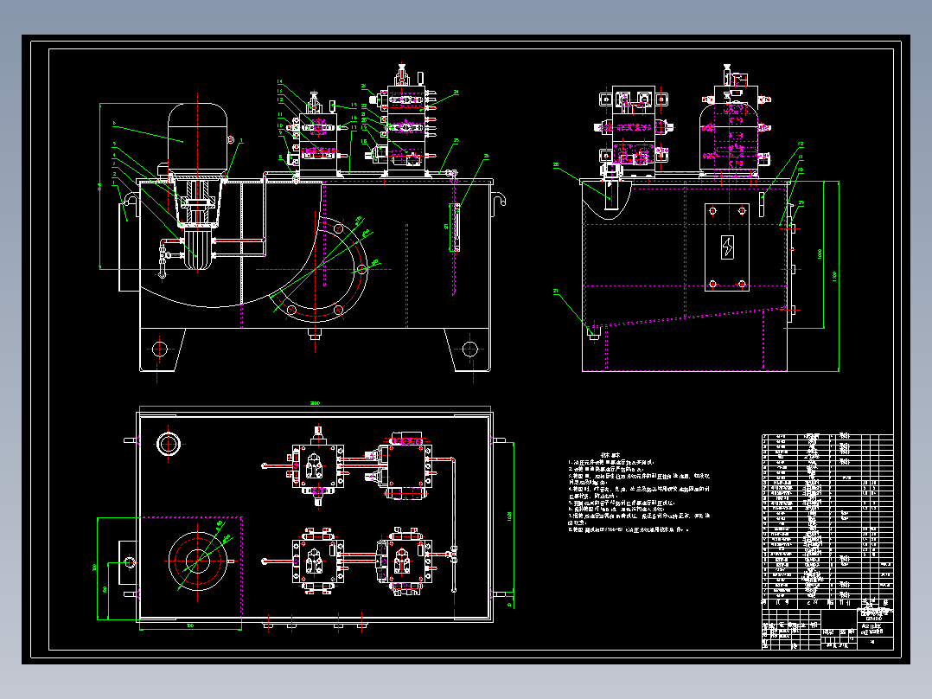The width and height of the screenshot is (932, 699).
Task: Select the 1000 vertical dimension in the side view
Action: (x=820, y=254)
